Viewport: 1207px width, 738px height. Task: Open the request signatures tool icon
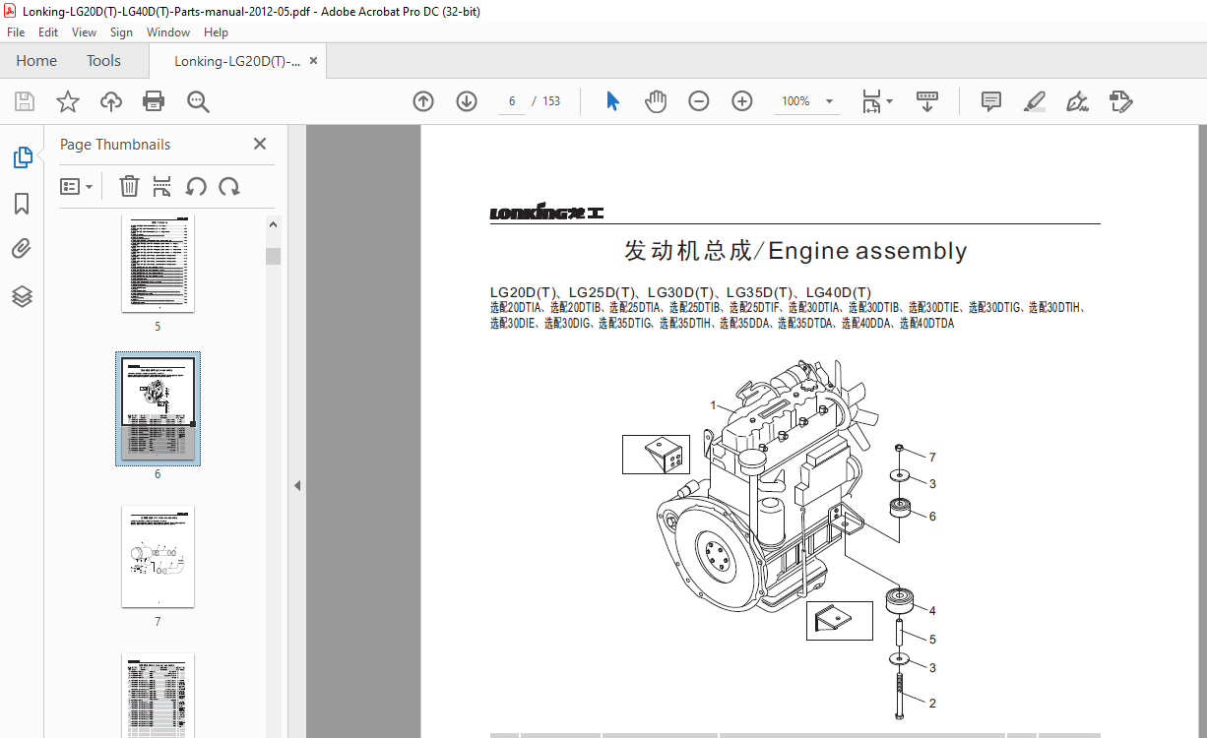point(1120,101)
